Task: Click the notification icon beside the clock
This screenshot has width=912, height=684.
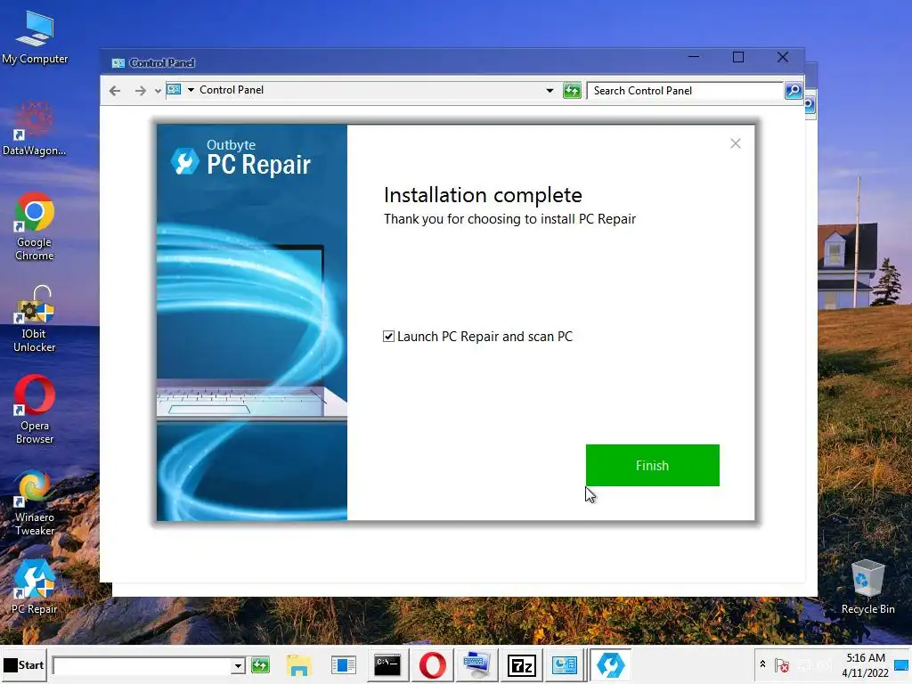Action: pyautogui.click(x=901, y=664)
